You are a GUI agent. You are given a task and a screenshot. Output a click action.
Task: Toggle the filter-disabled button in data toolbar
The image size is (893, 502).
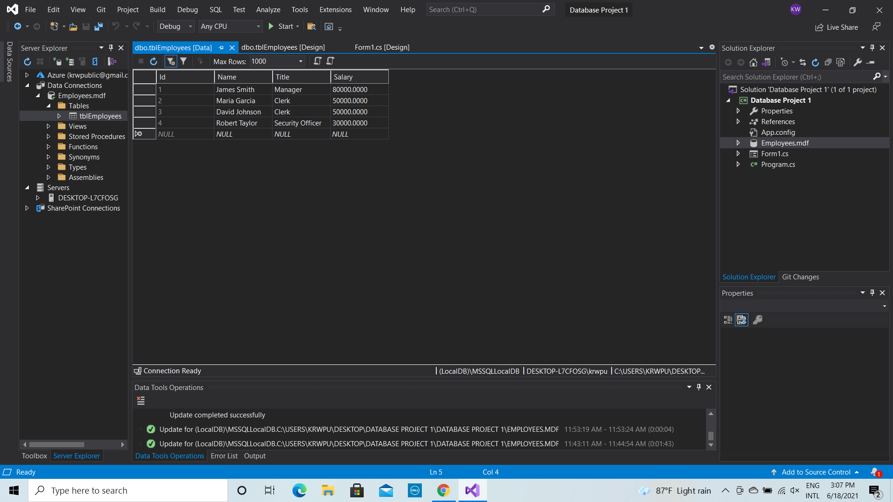pos(171,61)
